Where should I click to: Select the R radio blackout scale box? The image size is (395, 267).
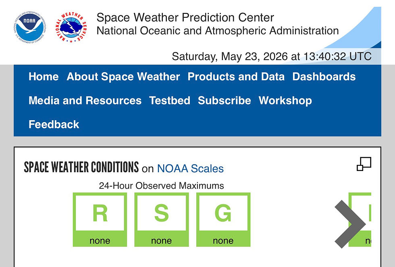pos(100,219)
